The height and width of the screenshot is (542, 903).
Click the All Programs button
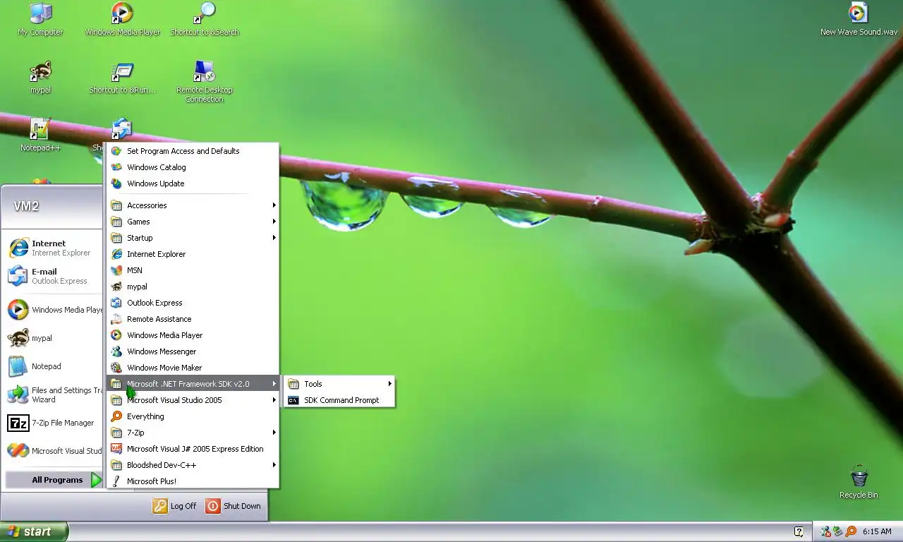click(55, 480)
